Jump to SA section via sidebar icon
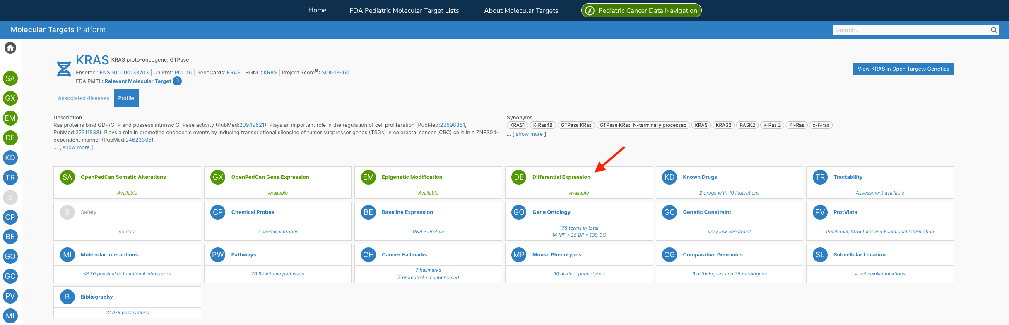The width and height of the screenshot is (1009, 325). click(10, 78)
